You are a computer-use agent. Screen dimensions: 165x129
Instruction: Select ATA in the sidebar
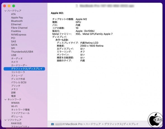pos(13,14)
